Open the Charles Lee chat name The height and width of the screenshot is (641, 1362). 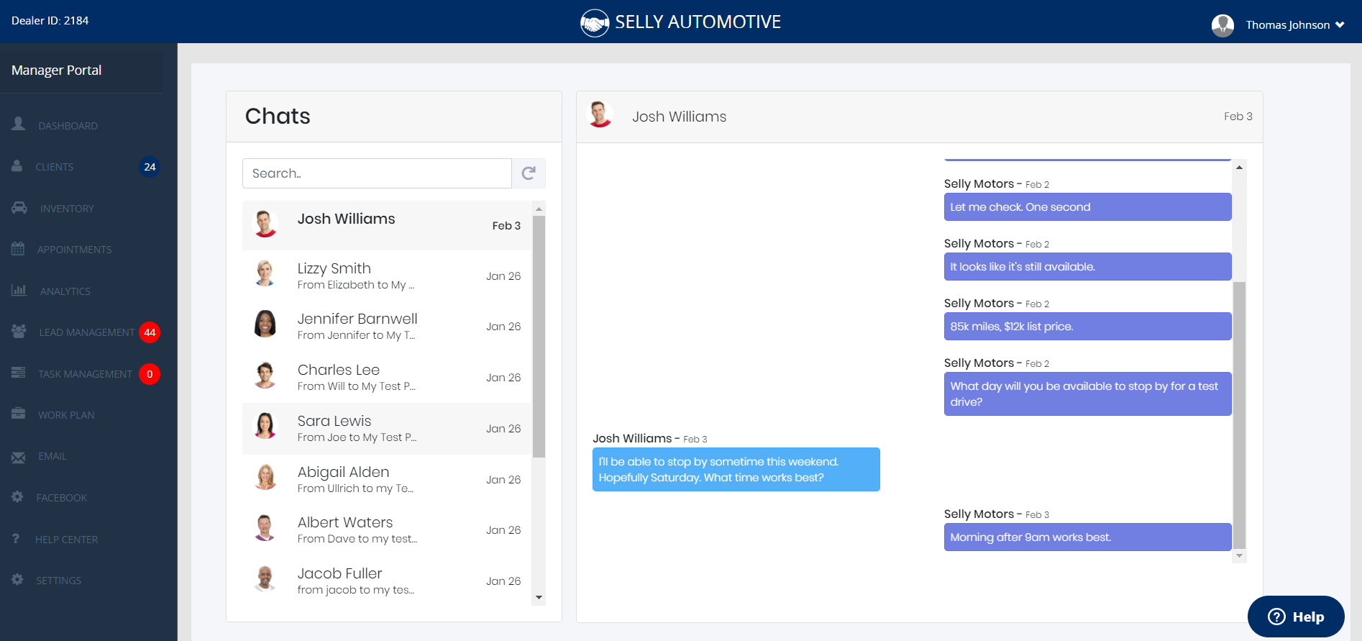click(x=339, y=370)
